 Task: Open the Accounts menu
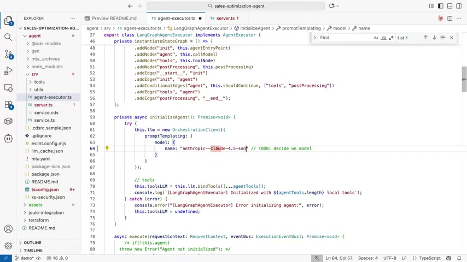[x=8, y=229]
